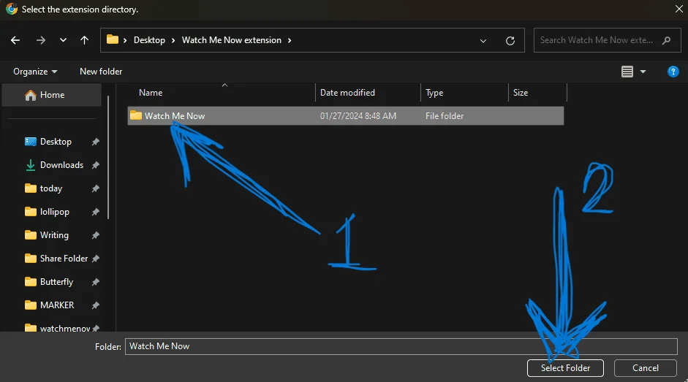Cancel the folder selection dialog
Image resolution: width=688 pixels, height=382 pixels.
(x=645, y=368)
